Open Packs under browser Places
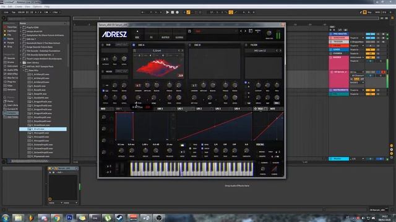Image resolution: width=396 pixels, height=222 pixels. tap(11, 101)
